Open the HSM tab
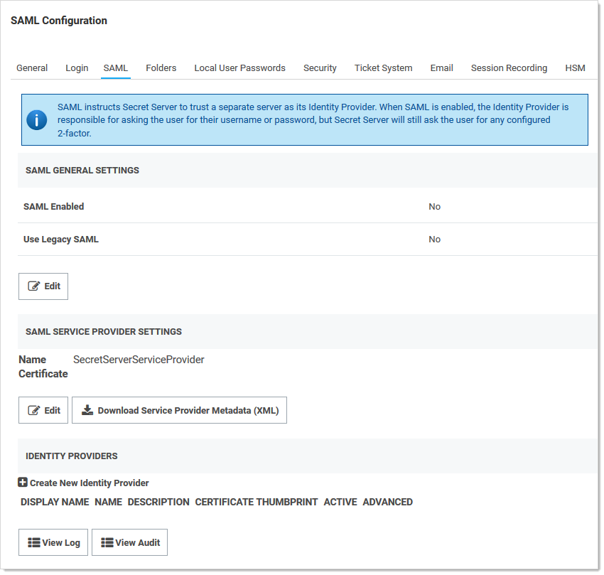Image resolution: width=604 pixels, height=575 pixels. (x=575, y=68)
